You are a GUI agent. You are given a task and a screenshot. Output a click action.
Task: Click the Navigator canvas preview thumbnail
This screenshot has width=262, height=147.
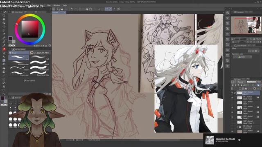click(x=246, y=25)
